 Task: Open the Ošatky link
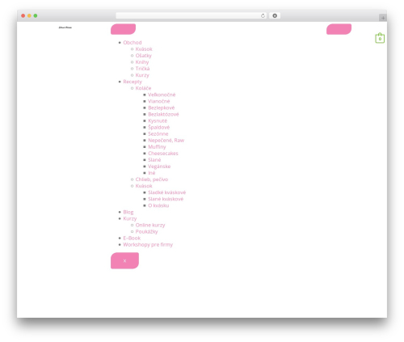pos(144,56)
